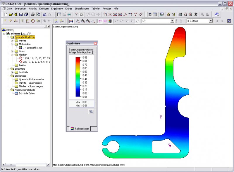Undo the last action with the blue arrow
The image size is (234, 172).
[x=45, y=15]
